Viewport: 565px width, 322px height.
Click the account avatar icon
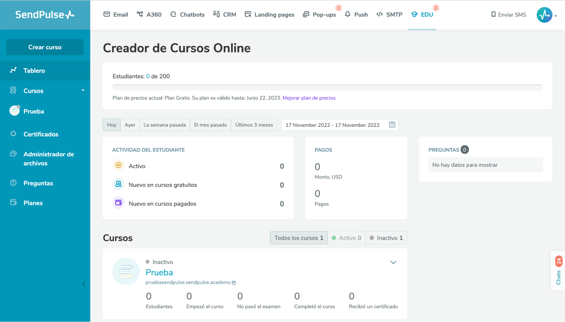pos(544,15)
